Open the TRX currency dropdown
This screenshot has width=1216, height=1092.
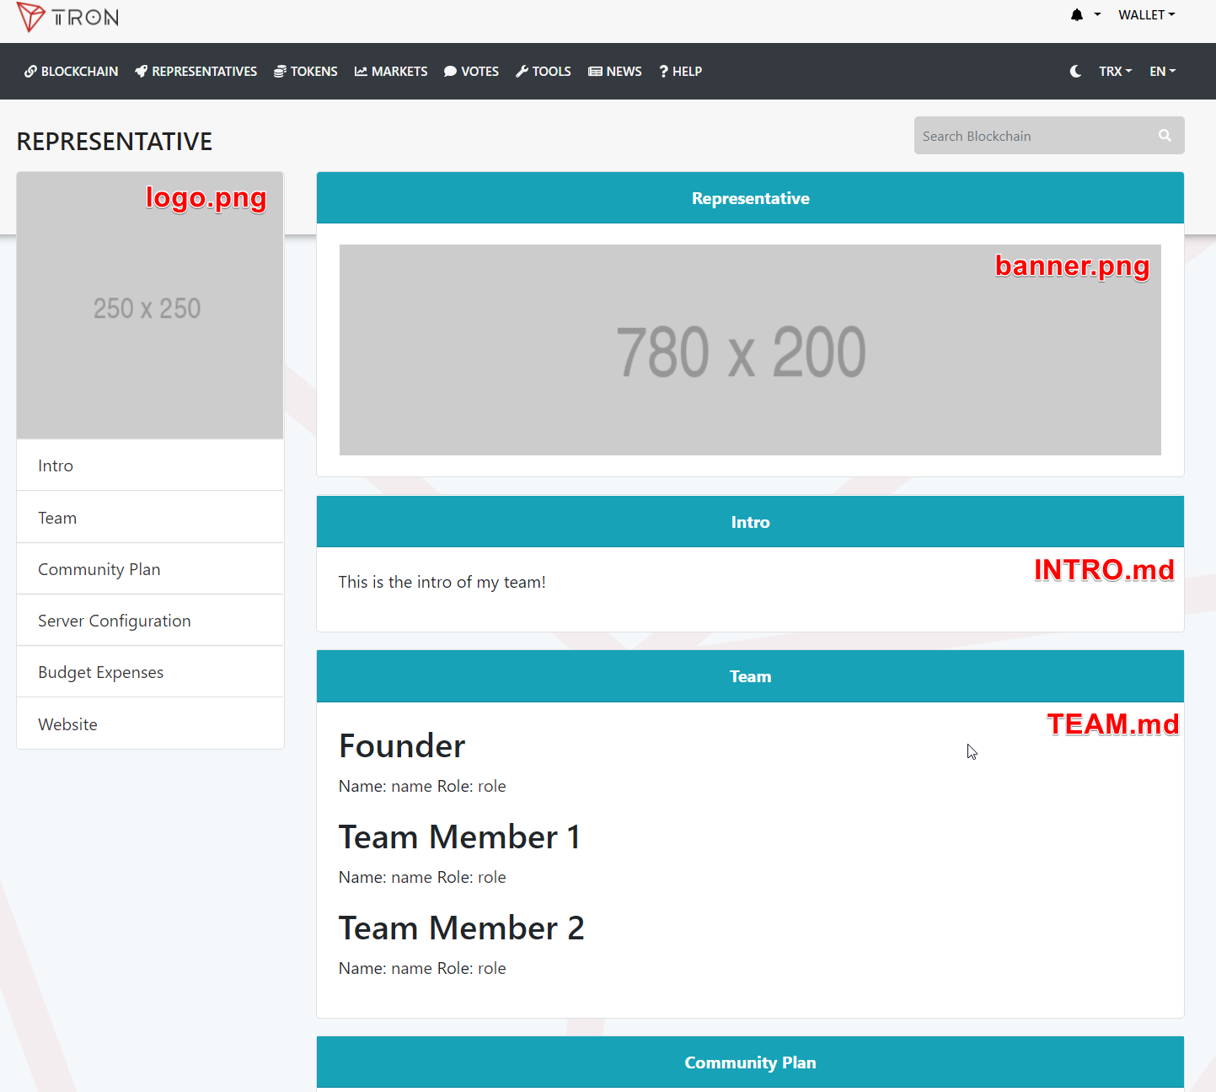[x=1115, y=71]
